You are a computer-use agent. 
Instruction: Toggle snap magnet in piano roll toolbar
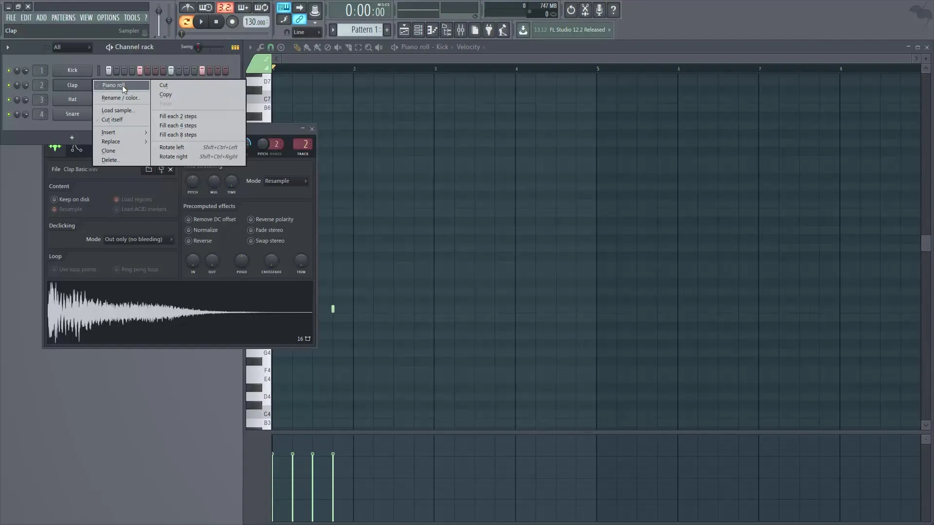(270, 47)
